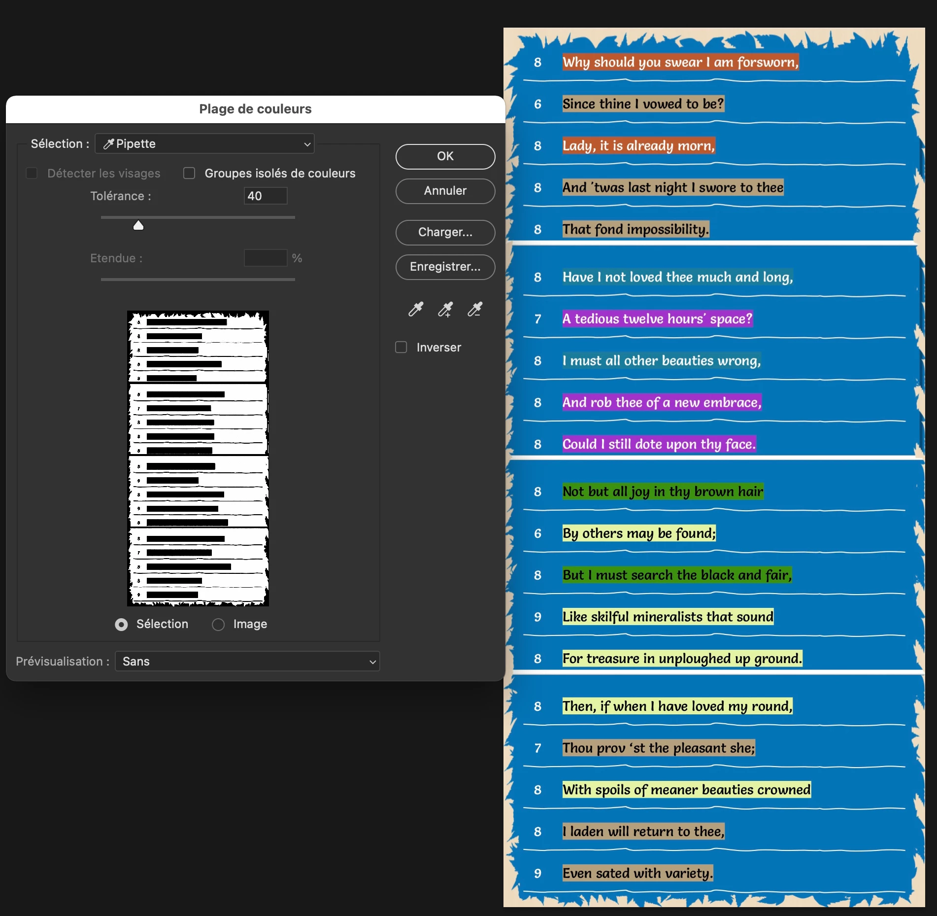This screenshot has width=937, height=916.
Task: Click the tan line "Since thine I vowed to be?"
Action: coord(643,104)
